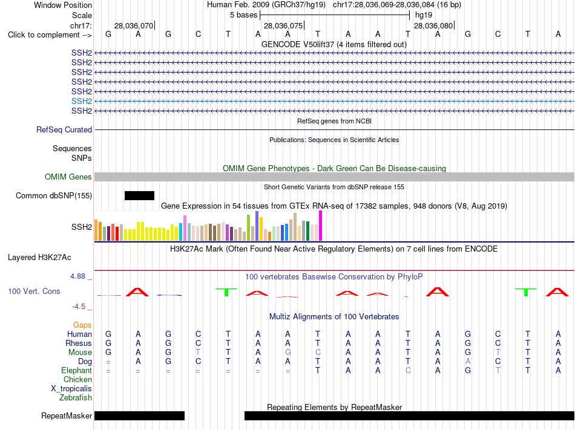The width and height of the screenshot is (575, 430).
Task: Click the orange Gaps label
Action: [82, 325]
